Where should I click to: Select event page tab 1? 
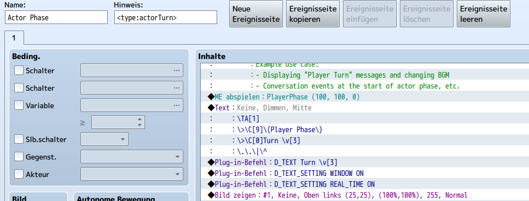pos(14,38)
